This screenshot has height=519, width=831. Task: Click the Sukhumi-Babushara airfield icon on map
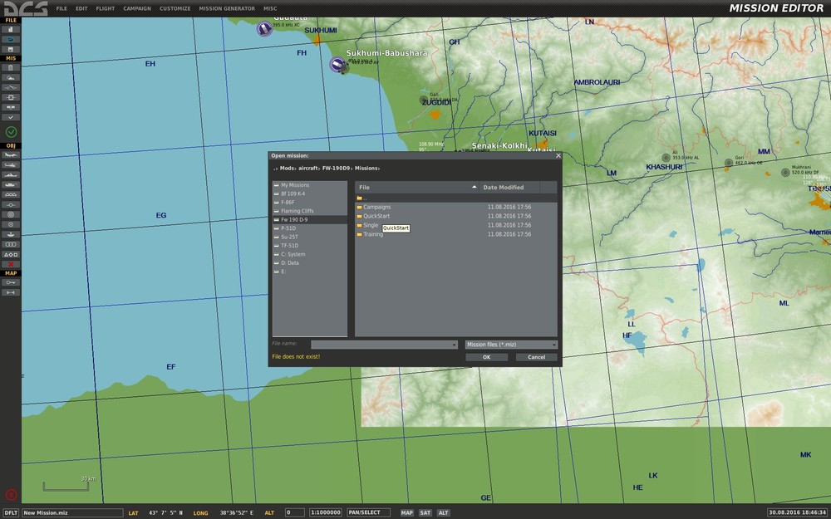pos(338,65)
